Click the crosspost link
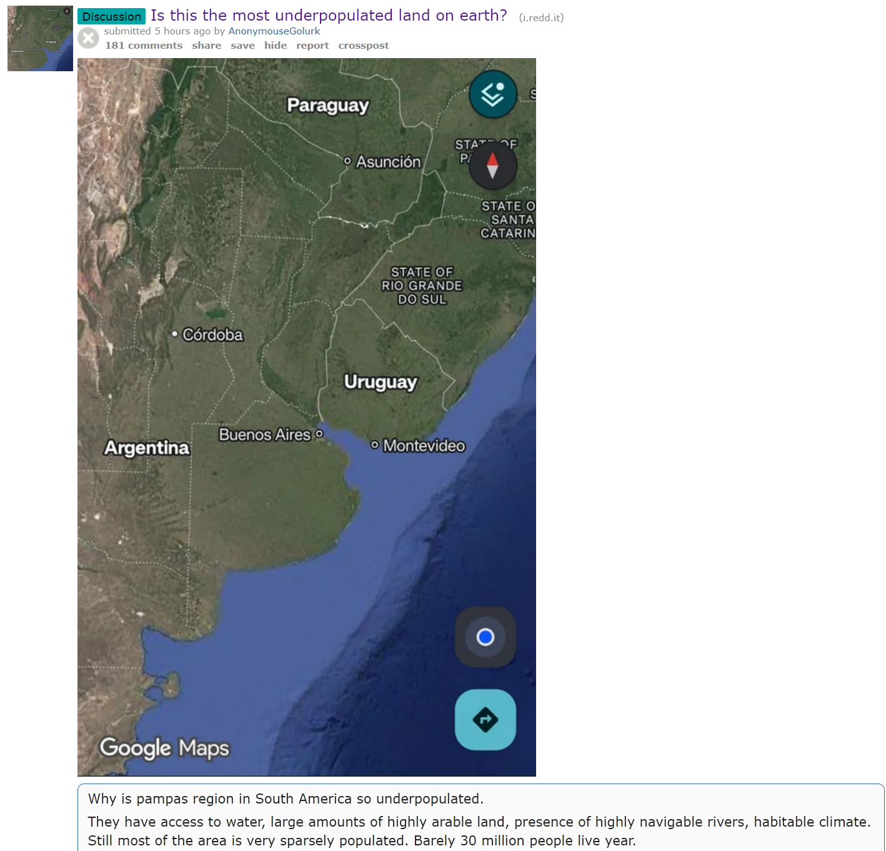 point(364,46)
